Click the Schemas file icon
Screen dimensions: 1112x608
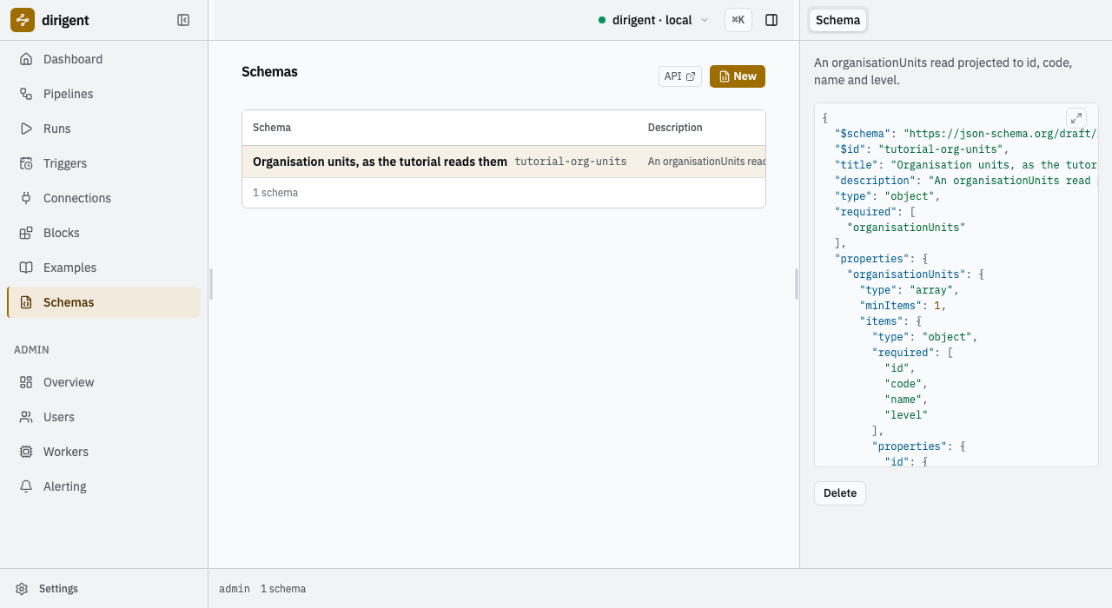point(26,302)
